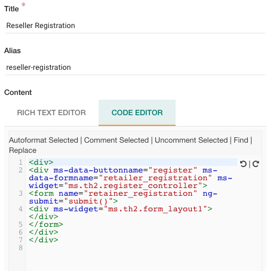Screen dimensions: 270x271
Task: Focus the Alias field reseller-registration
Action: (x=135, y=67)
